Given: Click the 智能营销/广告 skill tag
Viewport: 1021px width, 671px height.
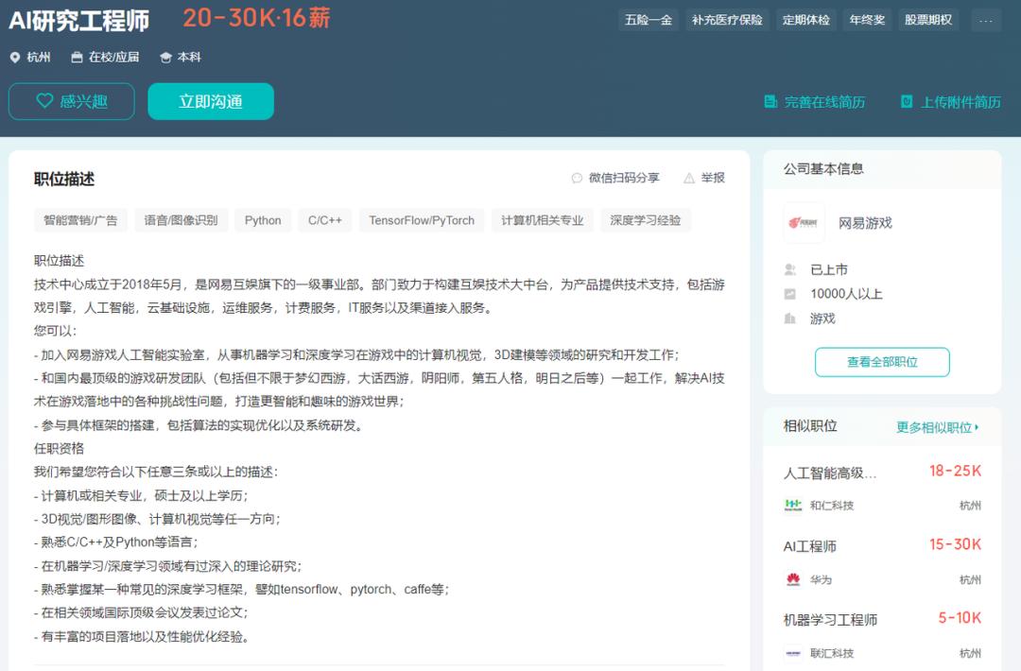Looking at the screenshot, I should [x=80, y=220].
